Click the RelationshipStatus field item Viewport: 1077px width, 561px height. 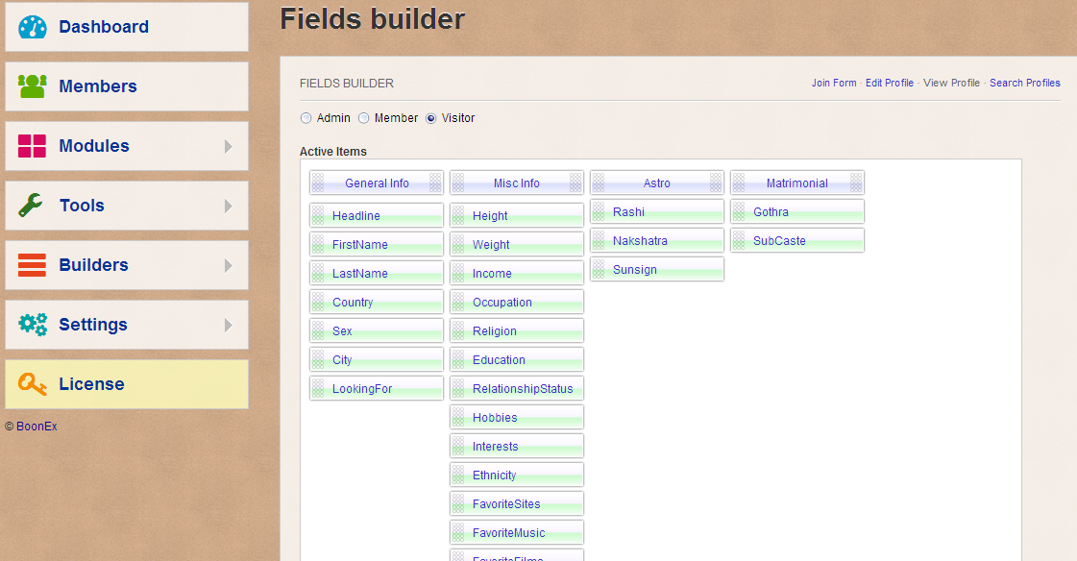pyautogui.click(x=517, y=388)
